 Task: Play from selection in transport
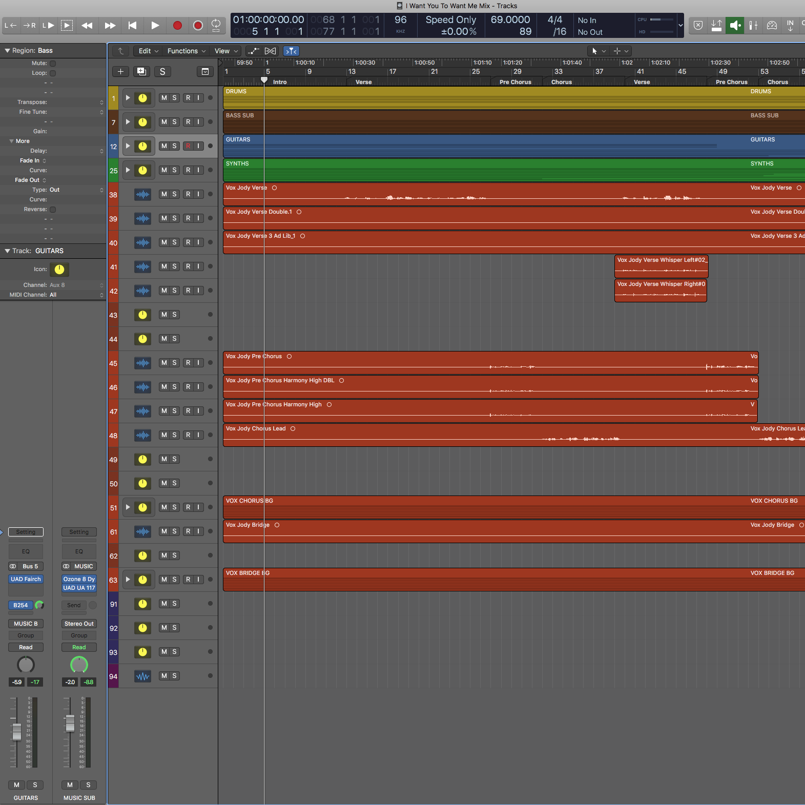point(67,25)
